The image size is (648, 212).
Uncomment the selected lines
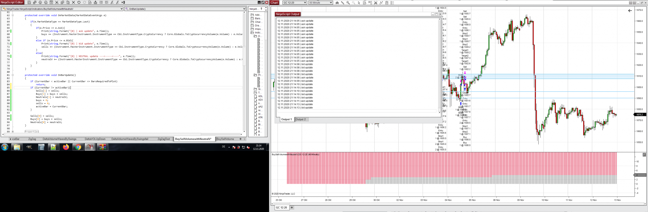(117, 2)
